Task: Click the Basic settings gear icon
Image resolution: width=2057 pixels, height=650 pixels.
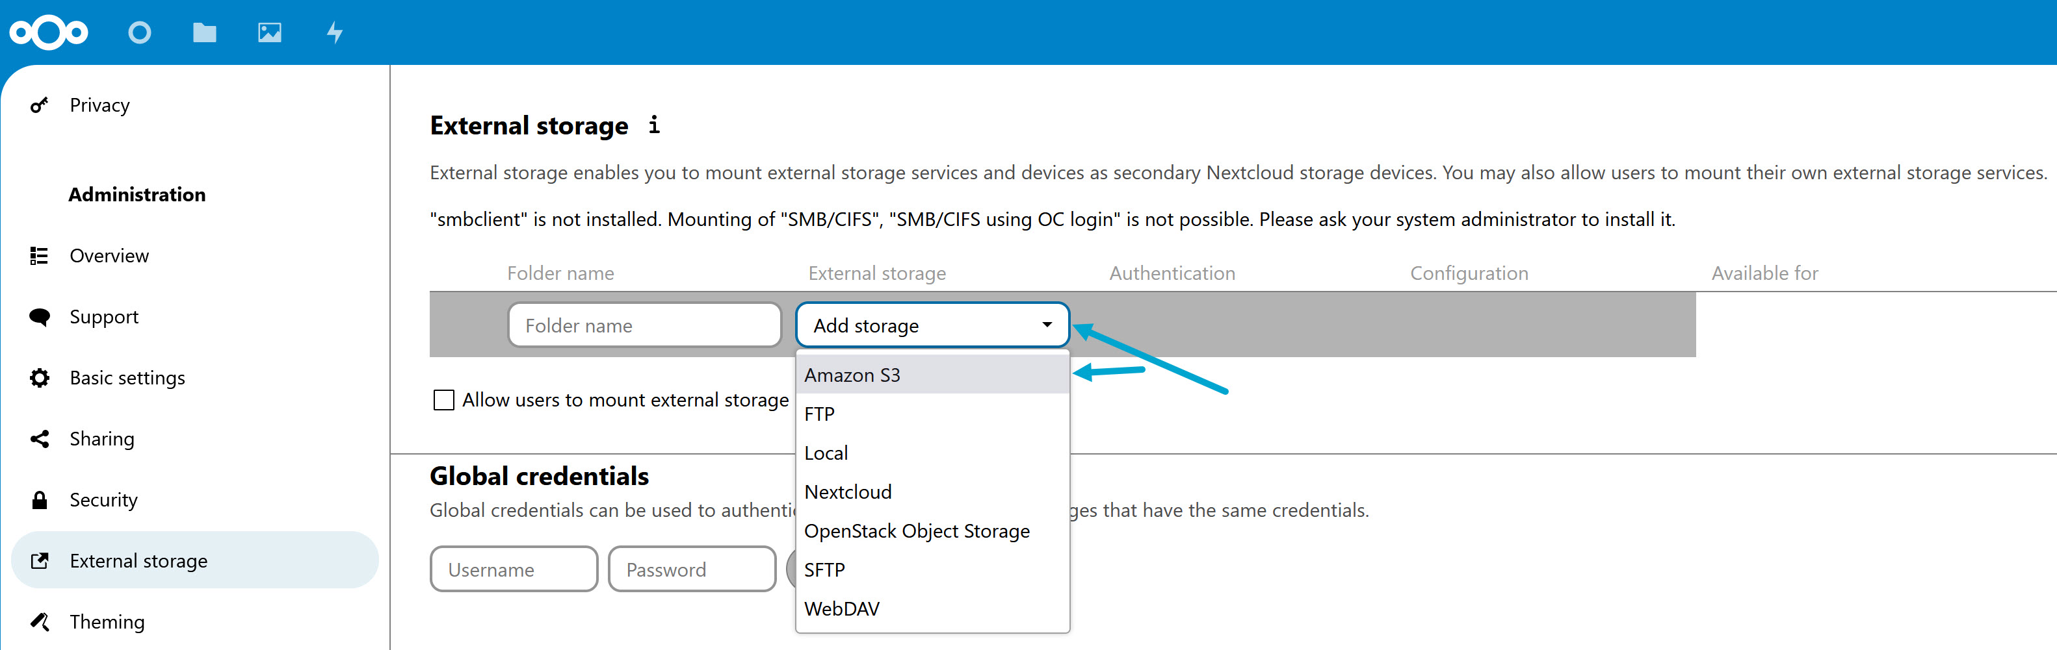Action: pyautogui.click(x=39, y=377)
